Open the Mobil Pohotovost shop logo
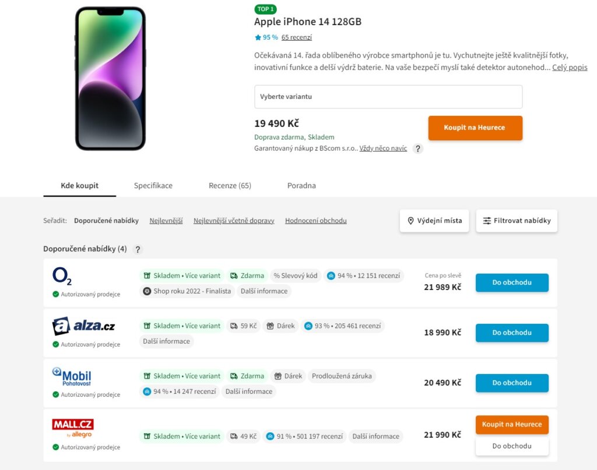 click(x=72, y=376)
